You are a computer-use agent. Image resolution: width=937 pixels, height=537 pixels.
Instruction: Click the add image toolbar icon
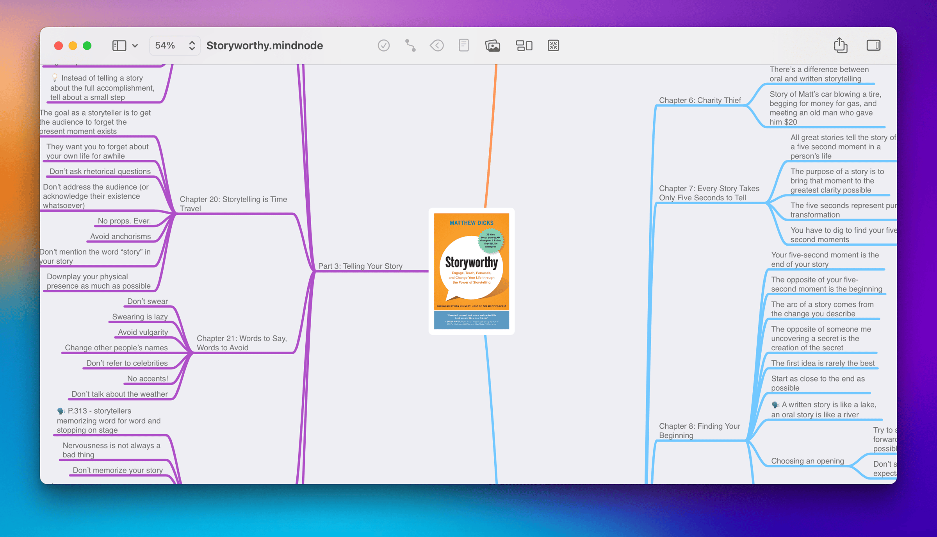click(x=492, y=46)
